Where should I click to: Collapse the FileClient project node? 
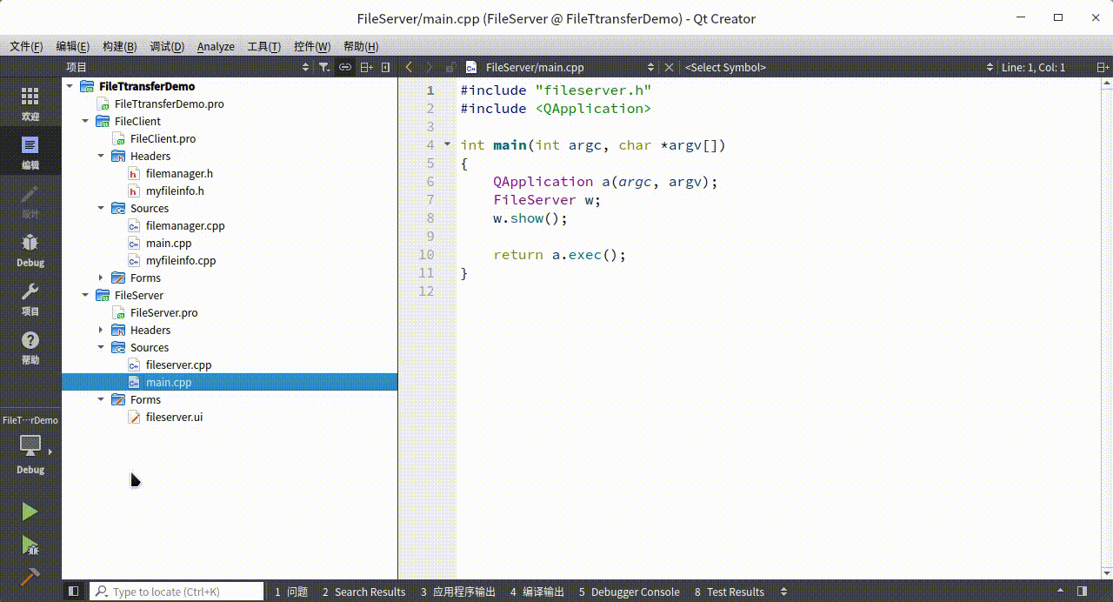[85, 121]
